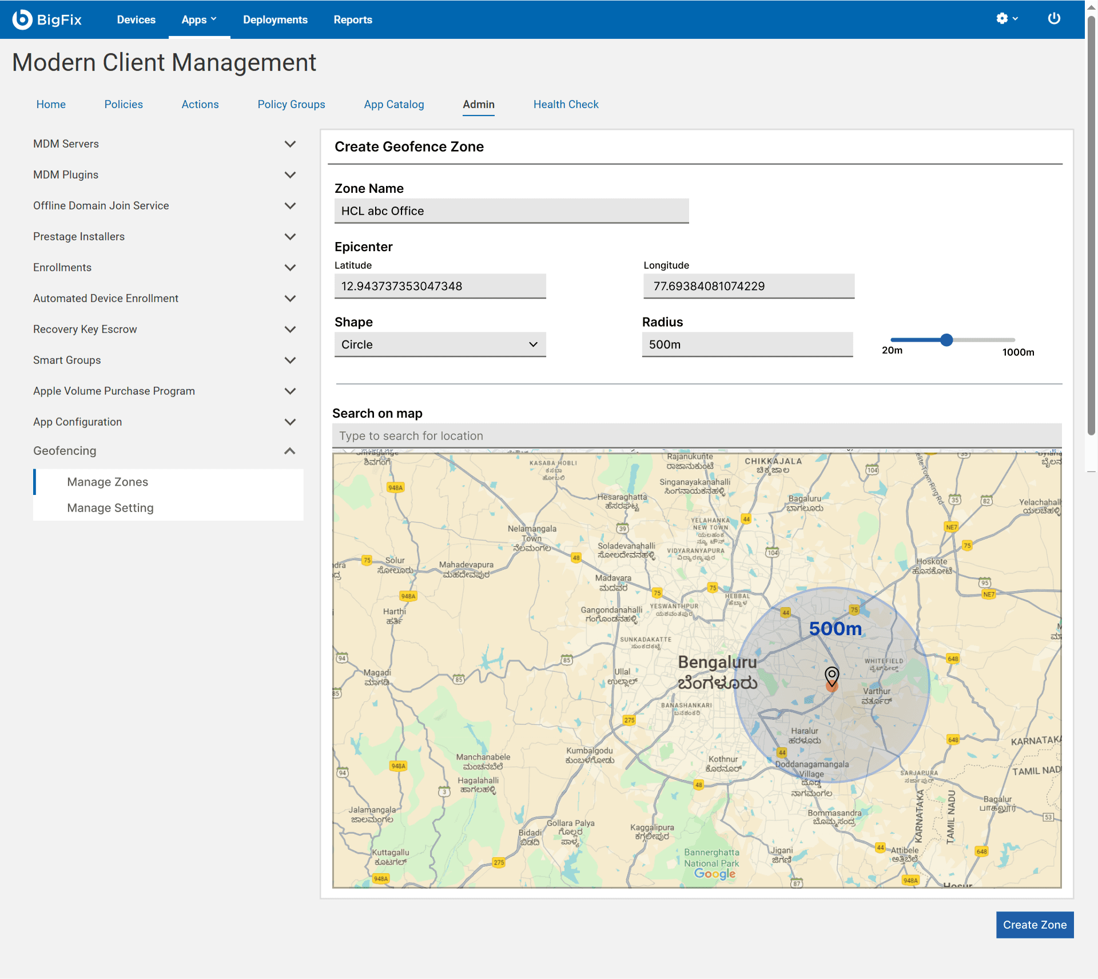Click the map location search box
The height and width of the screenshot is (979, 1098).
pyautogui.click(x=697, y=436)
